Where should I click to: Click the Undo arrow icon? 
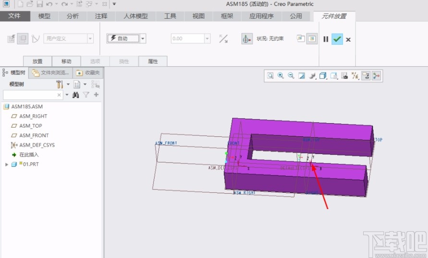49,4
